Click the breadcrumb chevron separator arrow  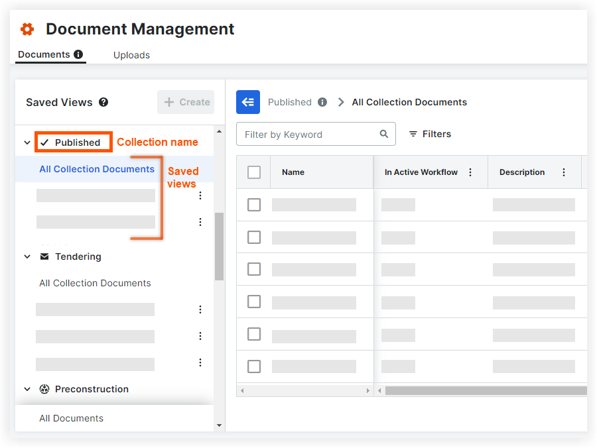click(341, 102)
